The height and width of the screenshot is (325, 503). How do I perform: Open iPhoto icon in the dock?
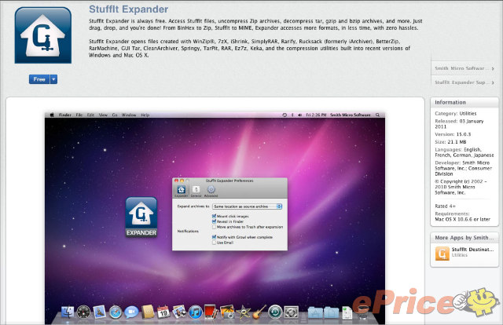[227, 312]
